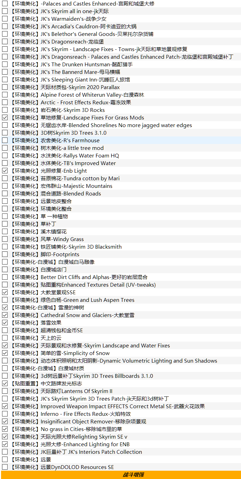Uncheck the 雪漫的神树 mod checkbox
This screenshot has height=479, width=241.
(x=5, y=307)
